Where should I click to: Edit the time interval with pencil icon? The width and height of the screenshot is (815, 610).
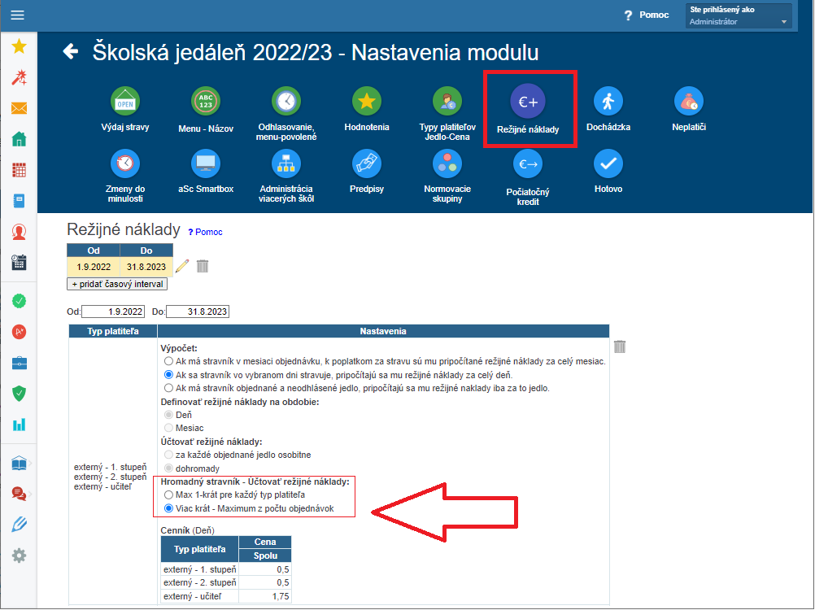[x=182, y=266]
